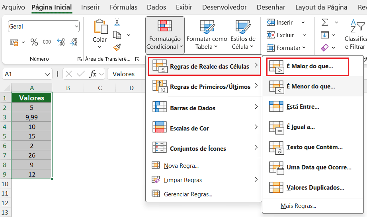The image size is (367, 217).
Task: Open the Geral number format dropdown
Action: pyautogui.click(x=76, y=26)
